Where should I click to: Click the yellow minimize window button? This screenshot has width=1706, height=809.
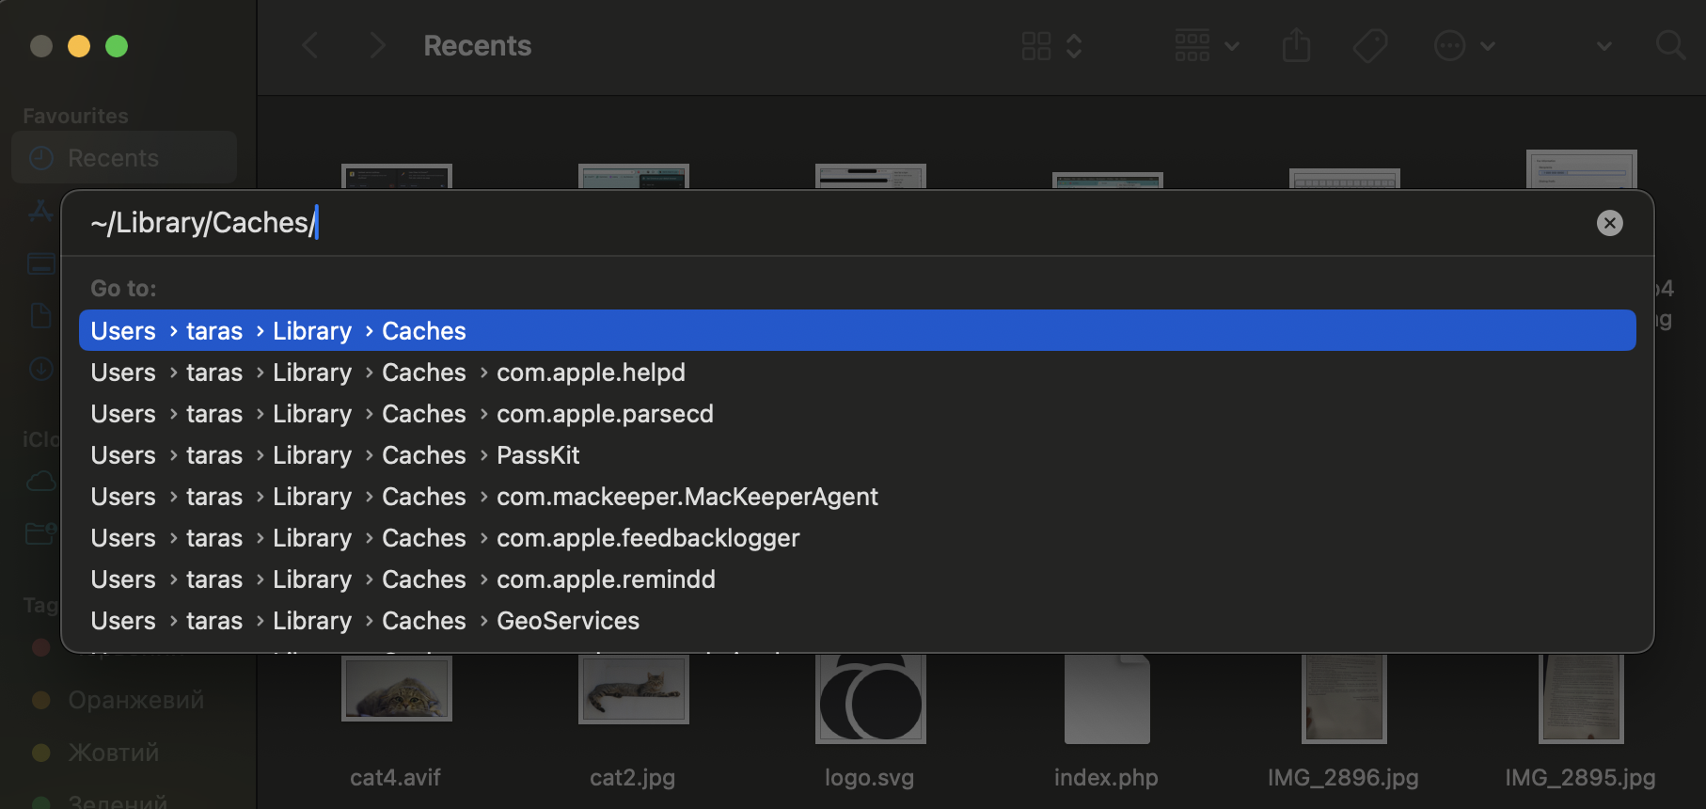point(79,46)
